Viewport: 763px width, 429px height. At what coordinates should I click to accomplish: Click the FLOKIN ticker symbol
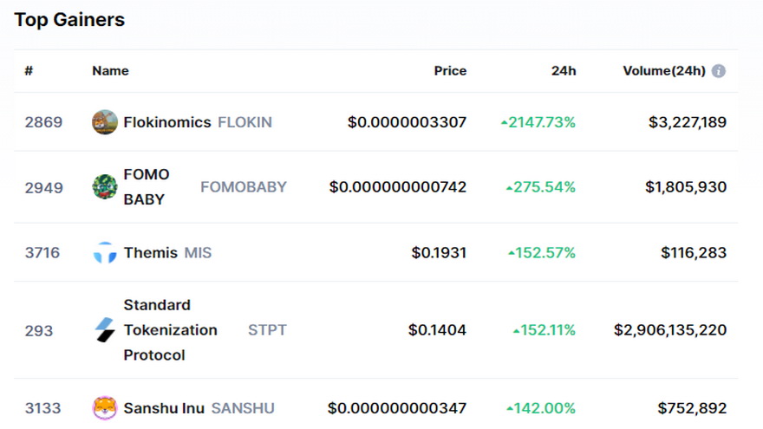(245, 122)
